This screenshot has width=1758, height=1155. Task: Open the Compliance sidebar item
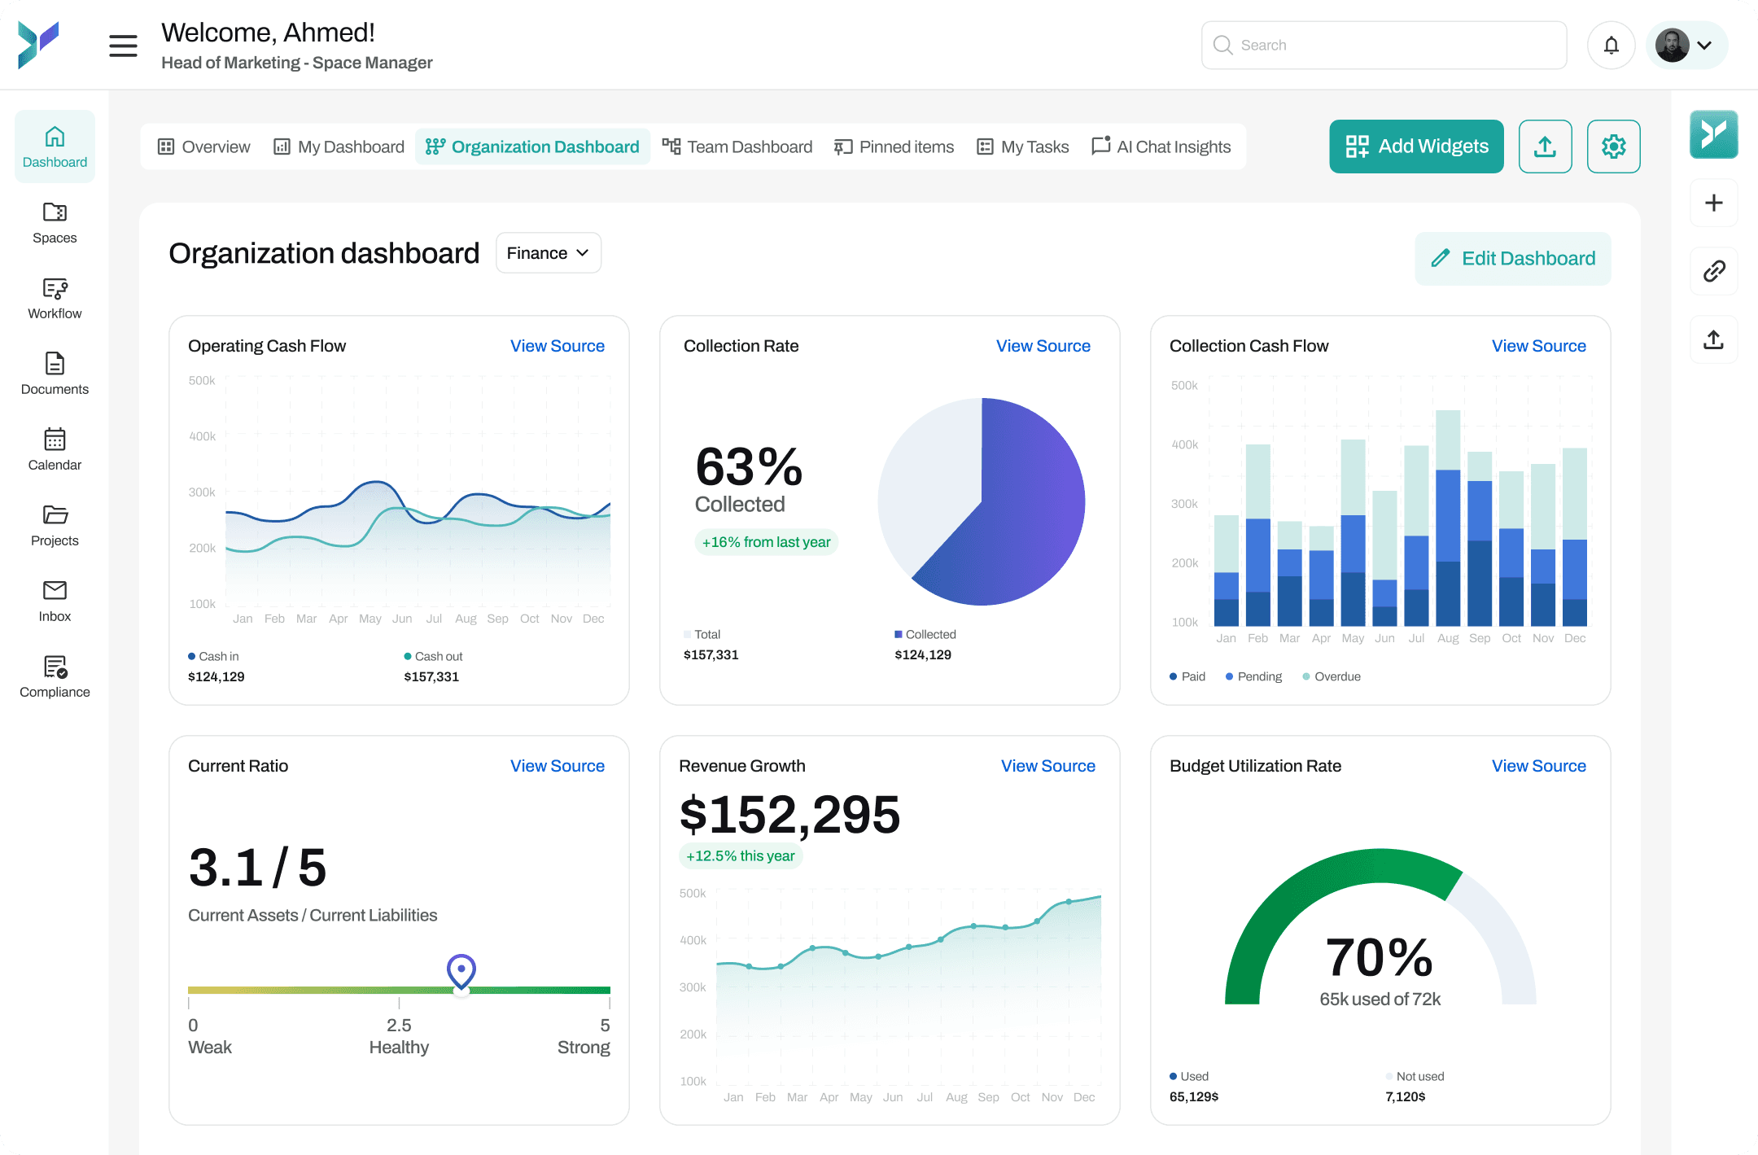55,676
